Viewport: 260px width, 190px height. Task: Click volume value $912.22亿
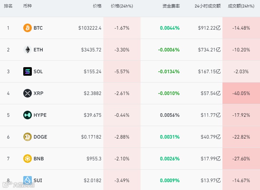pyautogui.click(x=209, y=28)
